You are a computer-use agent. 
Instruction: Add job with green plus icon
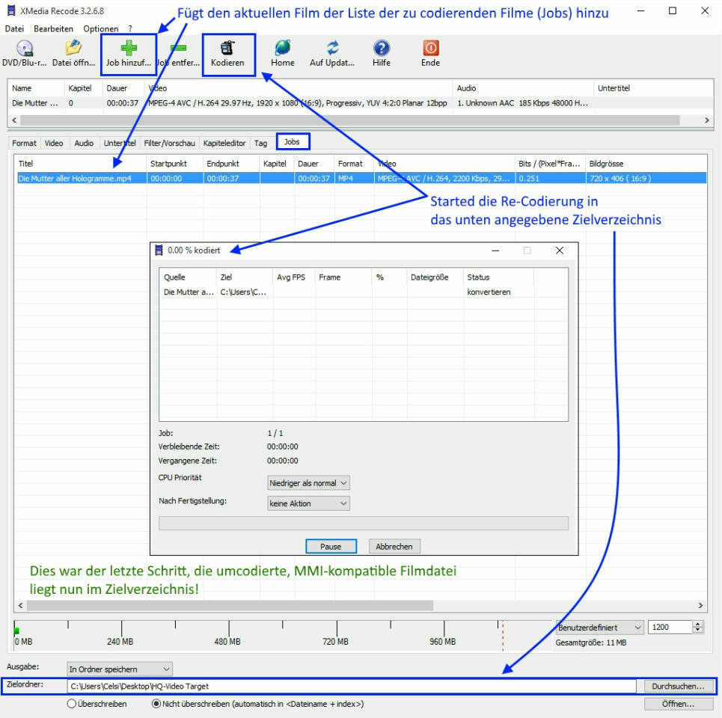(129, 48)
